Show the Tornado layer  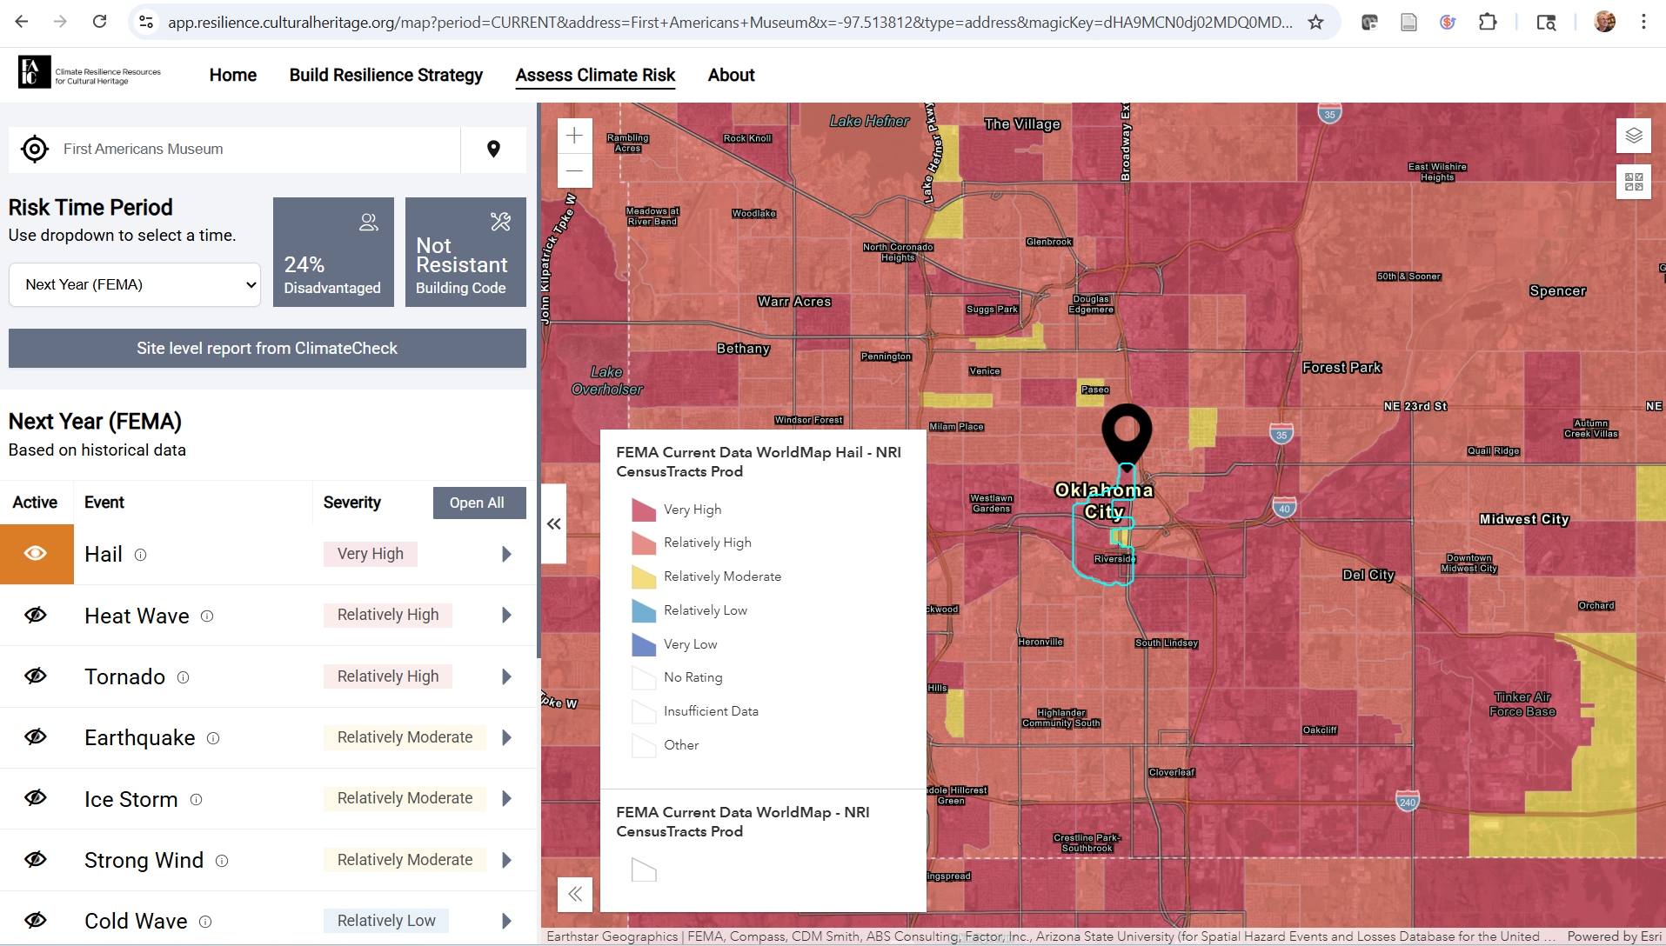click(x=36, y=676)
